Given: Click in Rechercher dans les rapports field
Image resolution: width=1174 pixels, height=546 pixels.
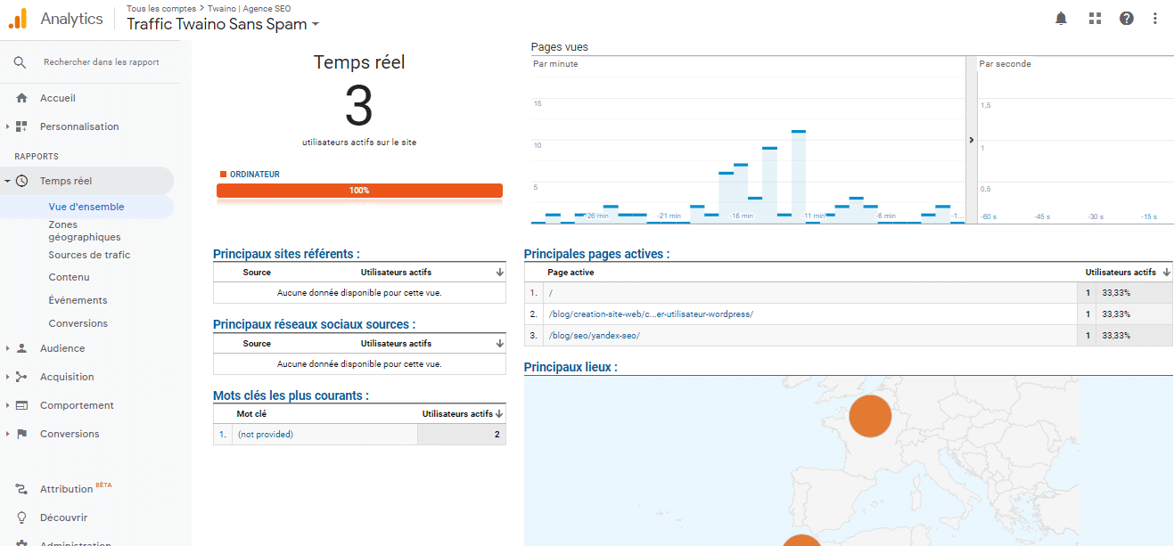Looking at the screenshot, I should [x=102, y=62].
